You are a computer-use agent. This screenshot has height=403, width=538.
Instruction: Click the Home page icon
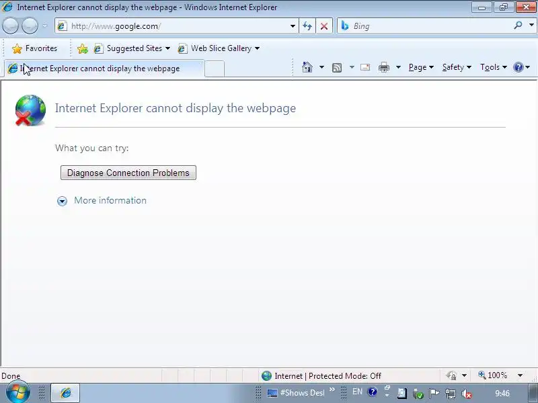[307, 67]
